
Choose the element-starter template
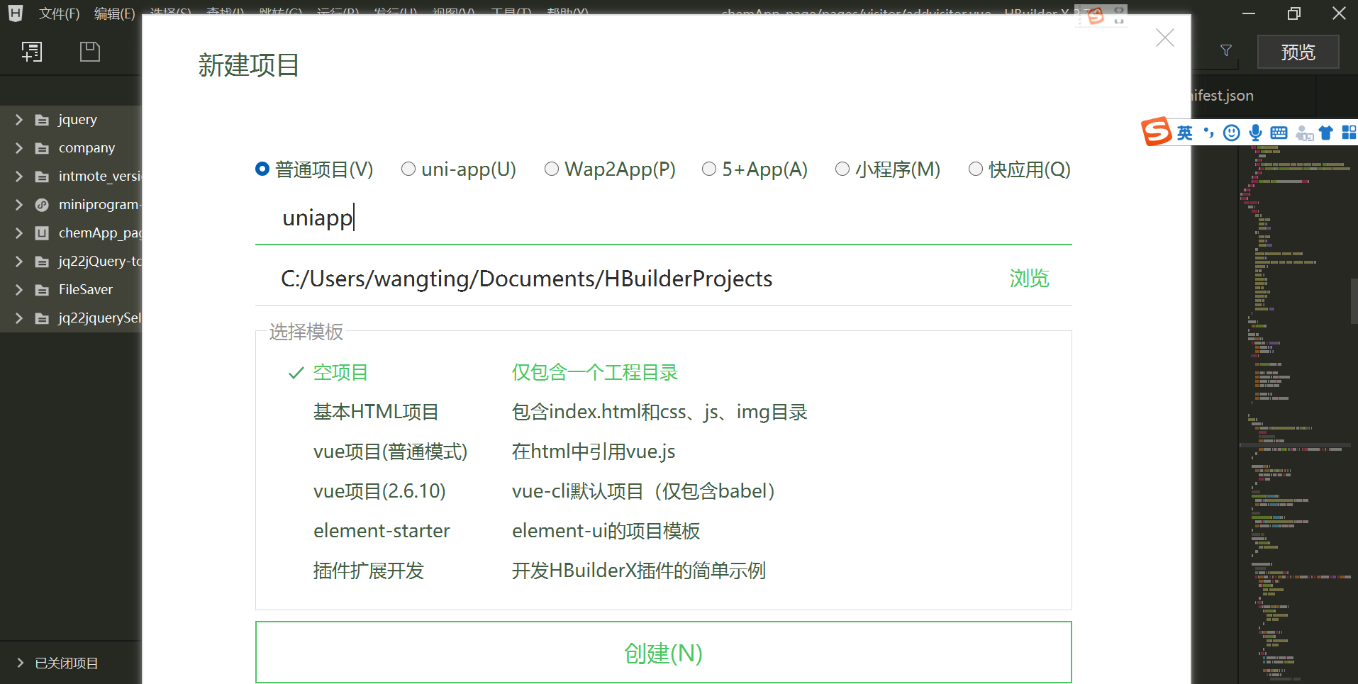(x=382, y=532)
